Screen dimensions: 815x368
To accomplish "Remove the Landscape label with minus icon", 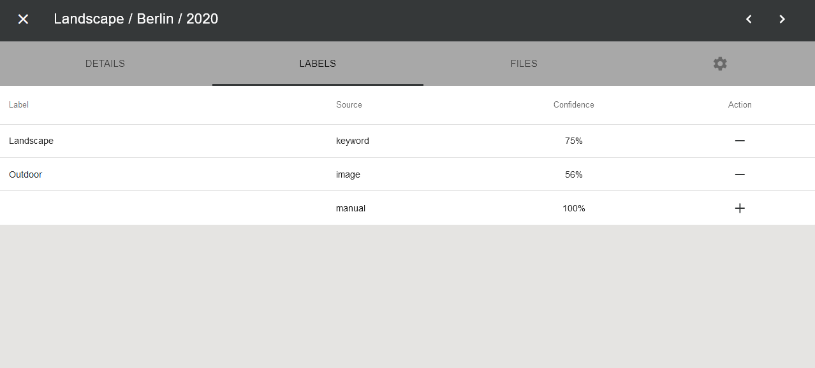I will (x=740, y=141).
